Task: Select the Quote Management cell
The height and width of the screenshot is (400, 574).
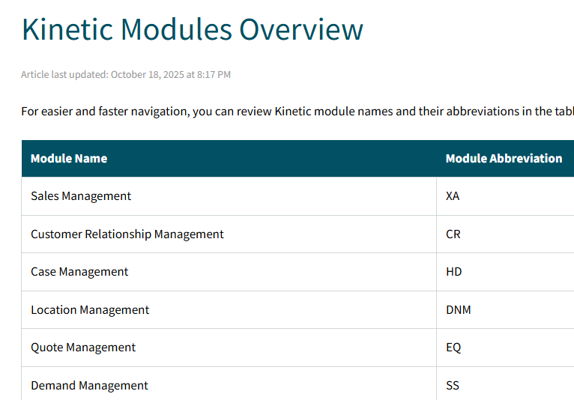Action: (x=83, y=348)
